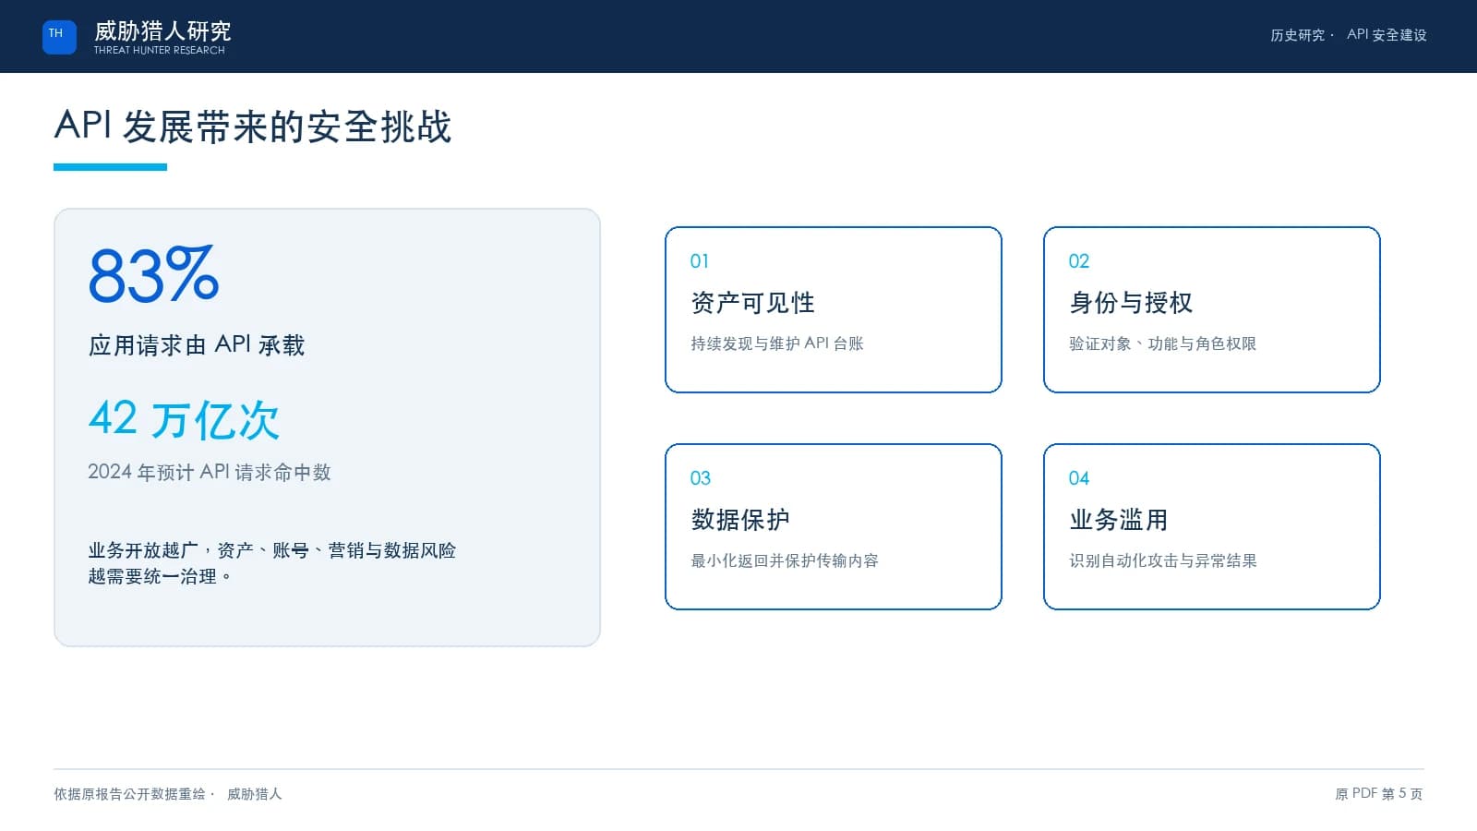Select the 身份与授权 card heading

1131,303
